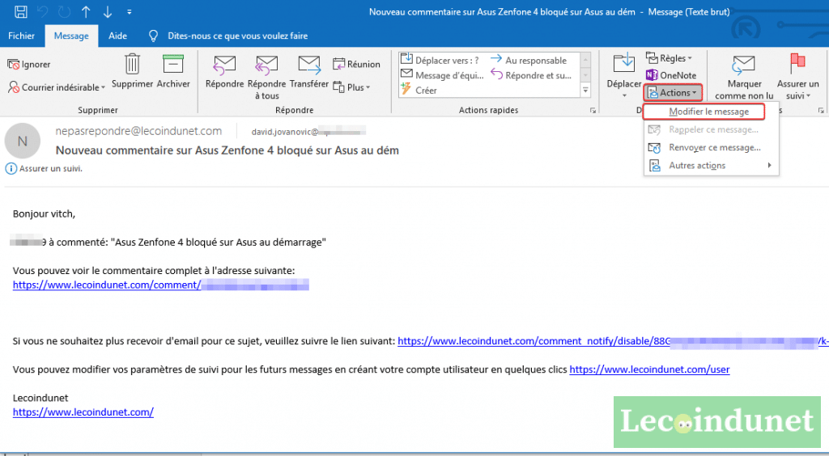Click the Répondre reply icon

click(224, 65)
